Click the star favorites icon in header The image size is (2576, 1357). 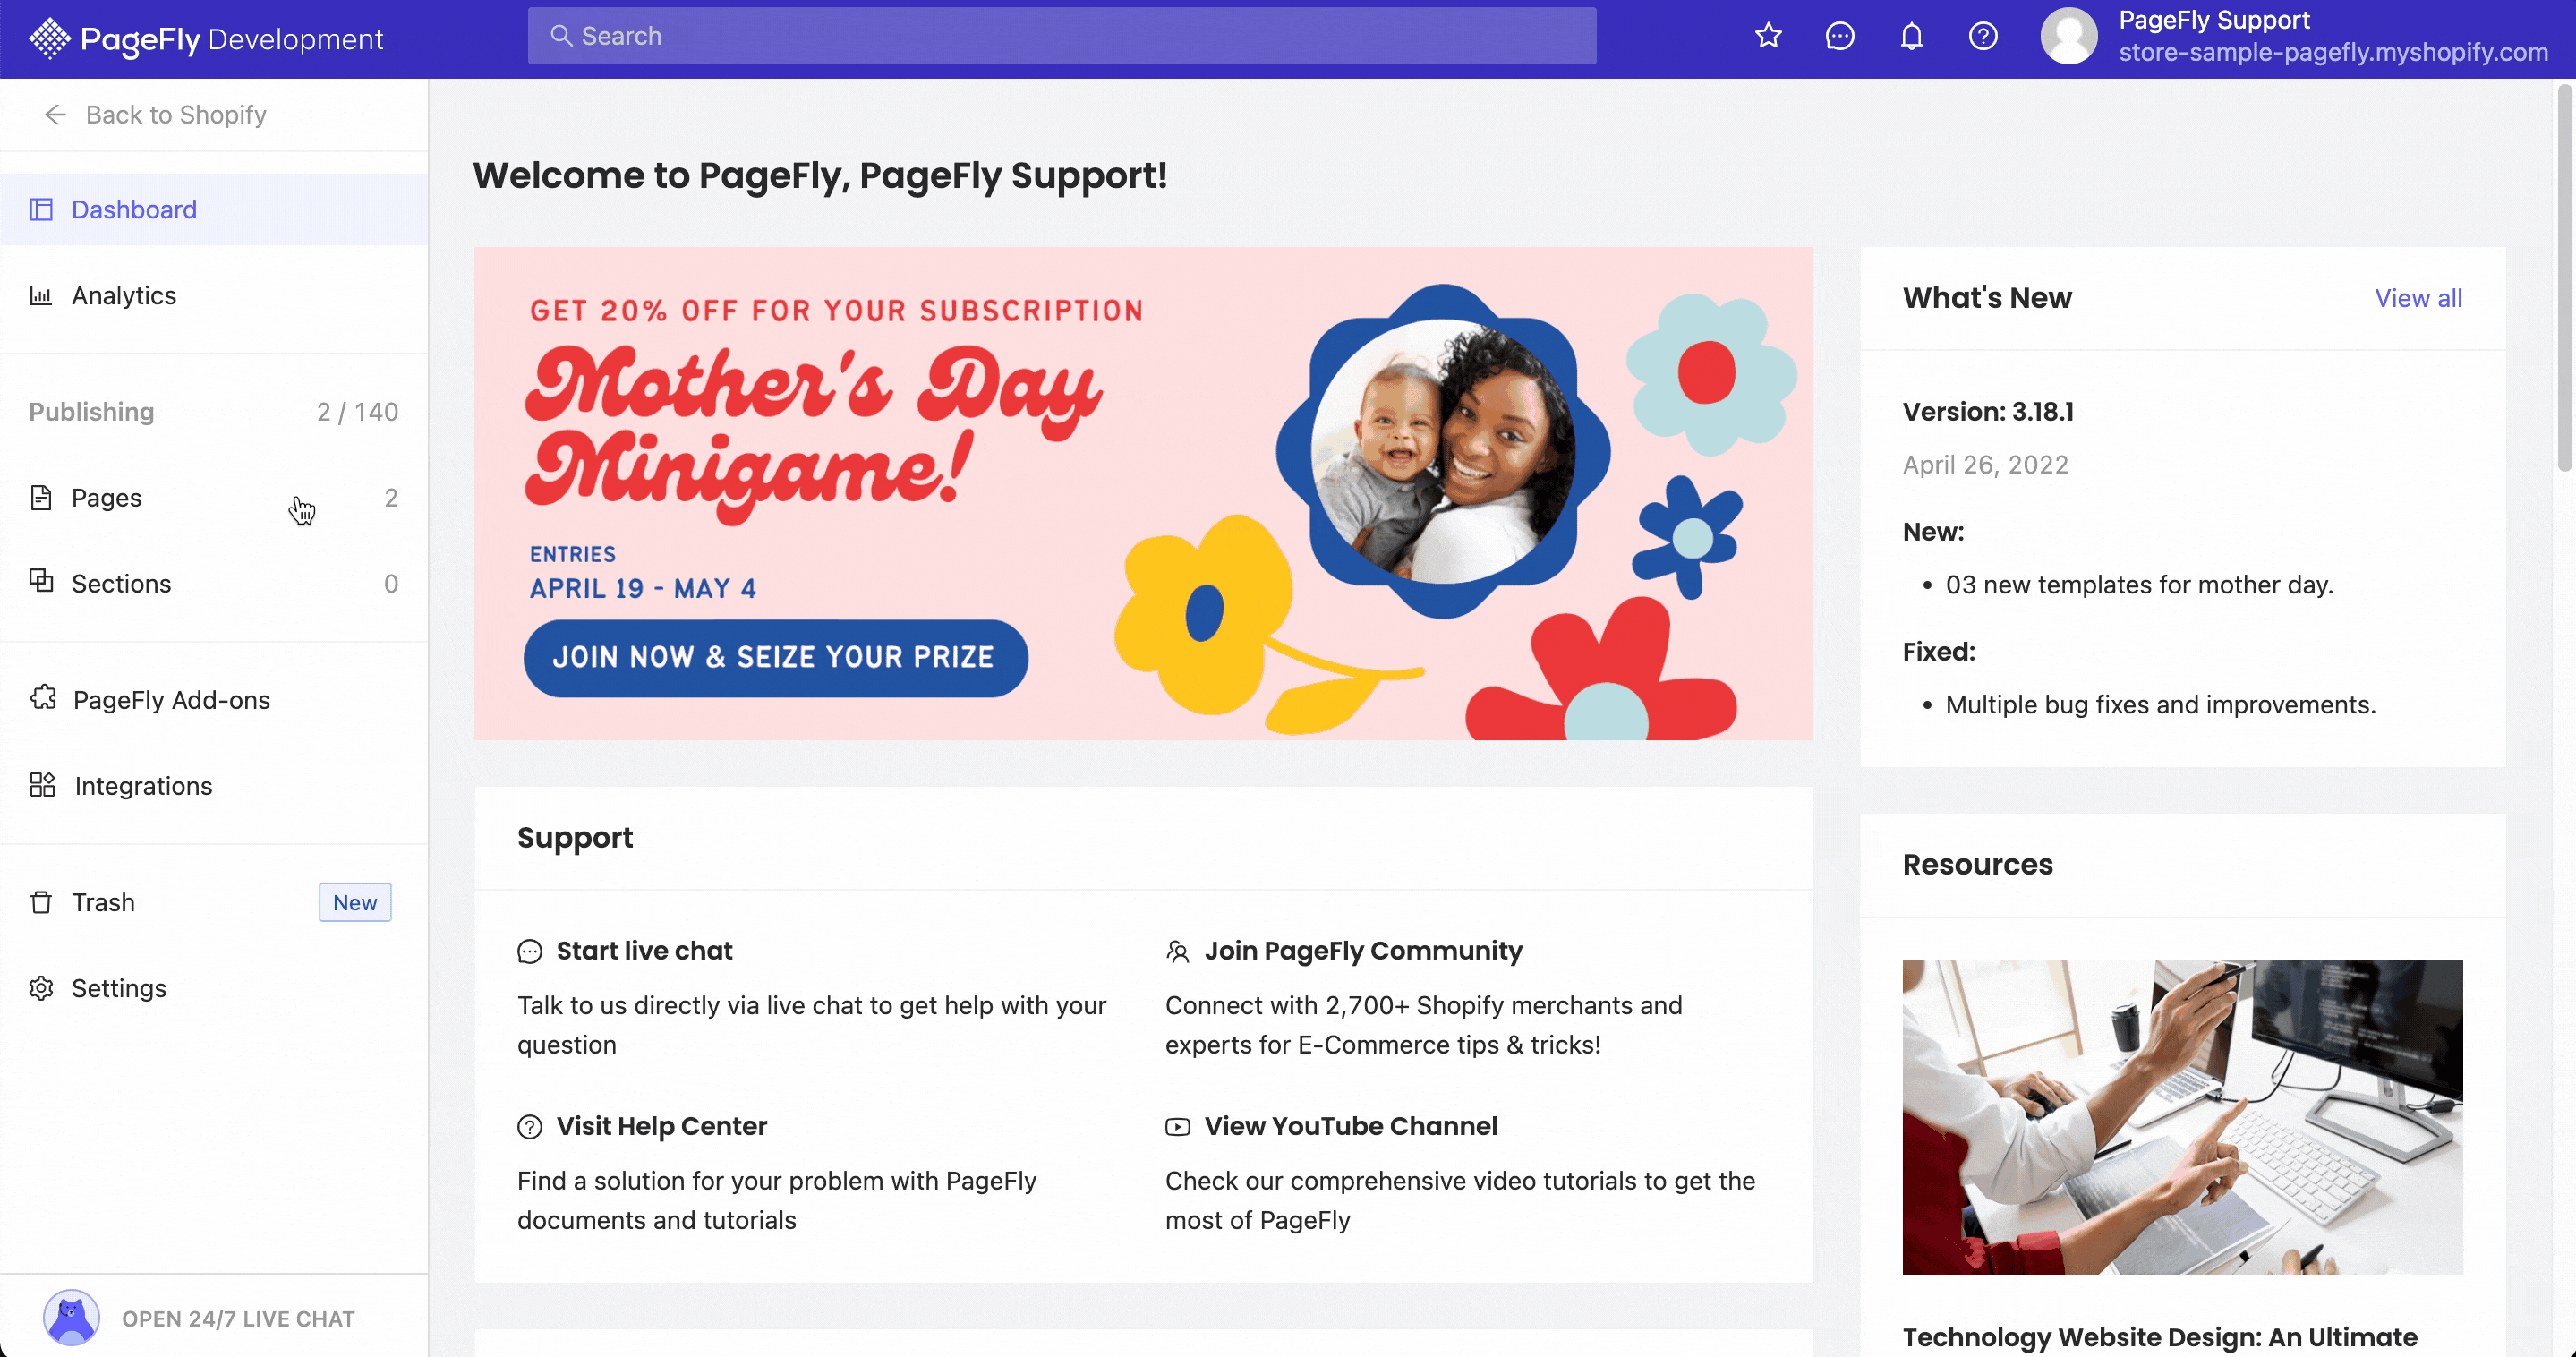[1768, 36]
